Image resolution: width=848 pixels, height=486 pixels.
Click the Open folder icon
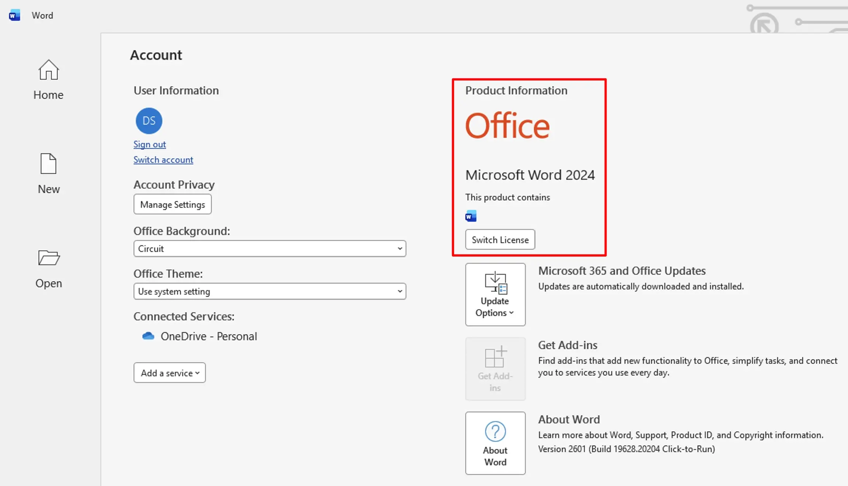[x=48, y=258]
